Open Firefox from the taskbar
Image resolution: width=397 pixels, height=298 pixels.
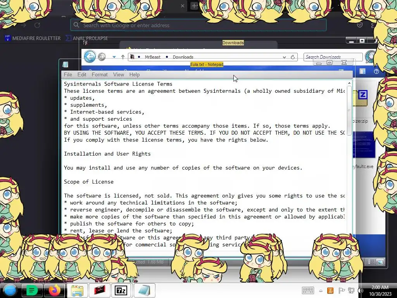(x=54, y=290)
